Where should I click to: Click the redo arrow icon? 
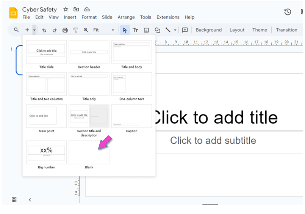[55, 30]
